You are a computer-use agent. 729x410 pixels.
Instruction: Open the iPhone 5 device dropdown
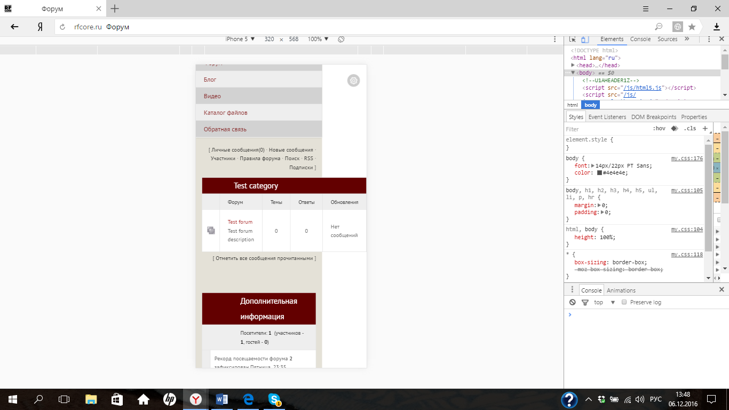[240, 39]
